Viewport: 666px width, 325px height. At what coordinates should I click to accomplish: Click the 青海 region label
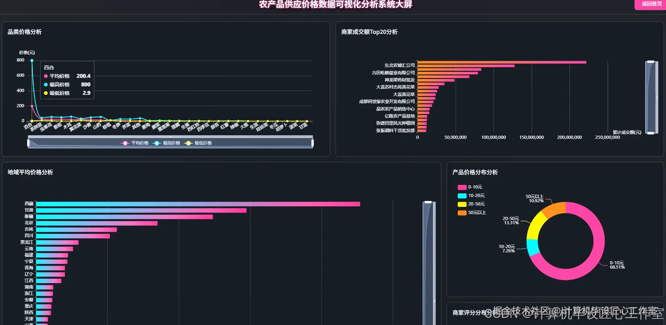click(29, 268)
